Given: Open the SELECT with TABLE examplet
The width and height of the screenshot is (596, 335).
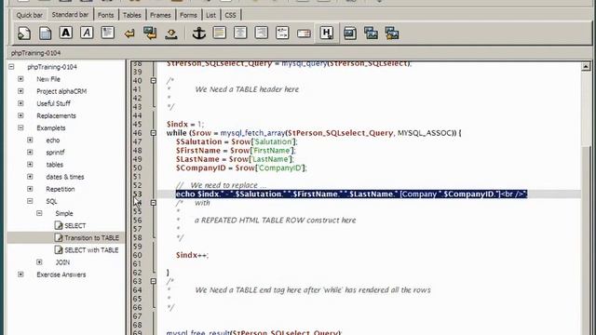Looking at the screenshot, I should pyautogui.click(x=91, y=250).
